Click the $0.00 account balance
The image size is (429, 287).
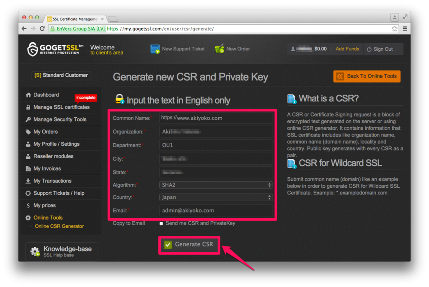click(x=320, y=49)
